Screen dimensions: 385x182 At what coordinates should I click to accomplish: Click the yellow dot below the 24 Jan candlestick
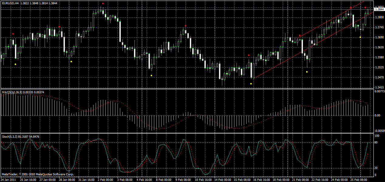pos(16,64)
